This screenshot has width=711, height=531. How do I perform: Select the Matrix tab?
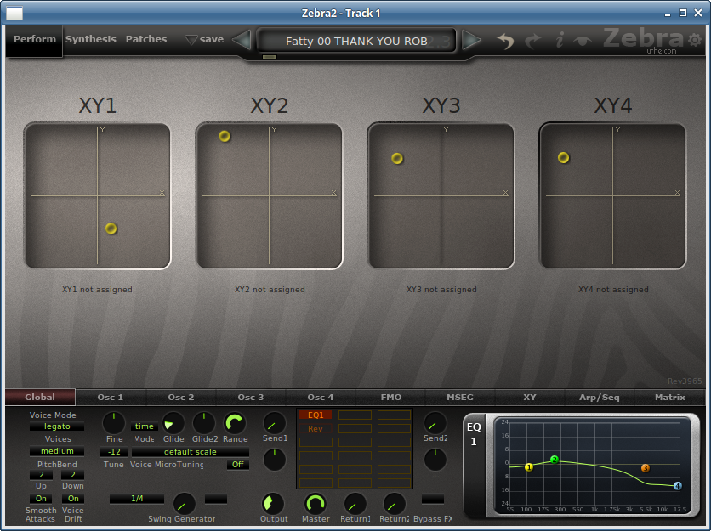point(669,397)
